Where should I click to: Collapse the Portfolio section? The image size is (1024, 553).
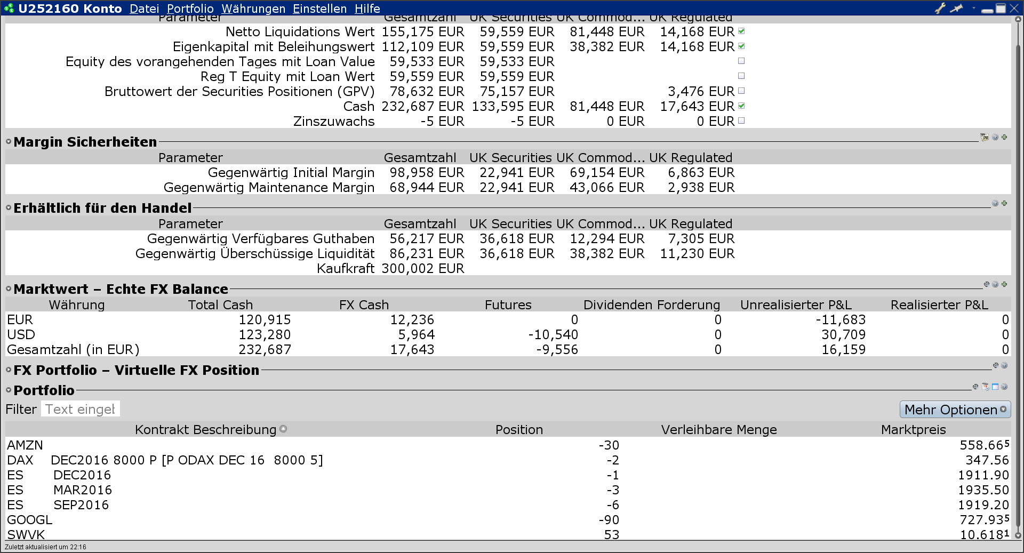pyautogui.click(x=9, y=390)
